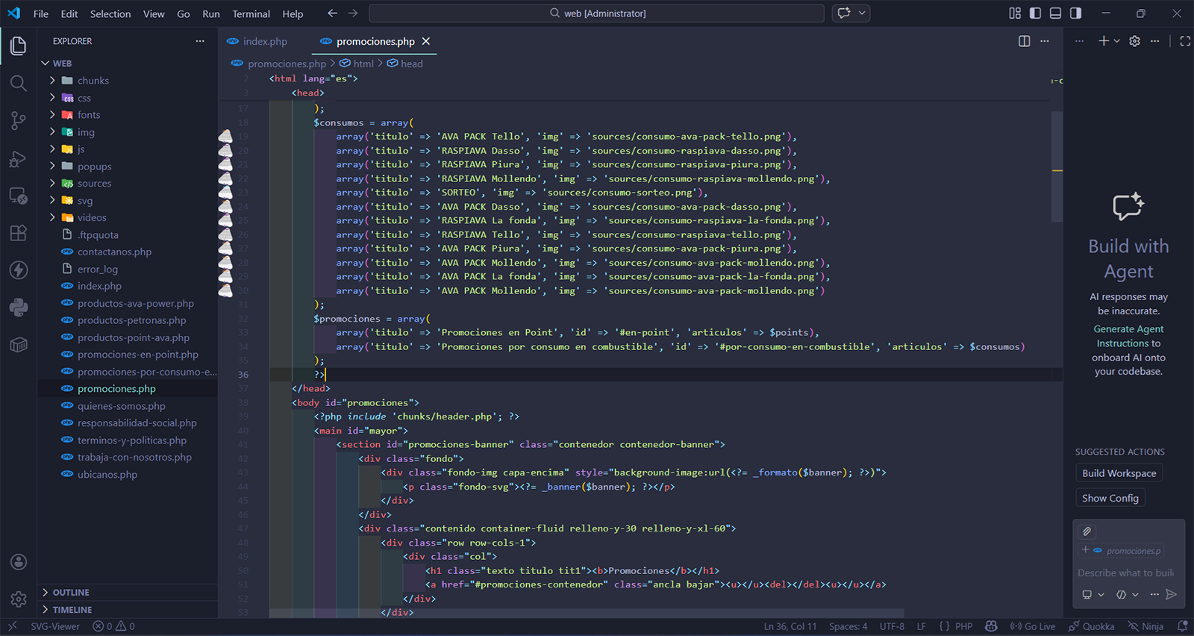The width and height of the screenshot is (1194, 636).
Task: Toggle the secondary side bar
Action: tap(1075, 13)
